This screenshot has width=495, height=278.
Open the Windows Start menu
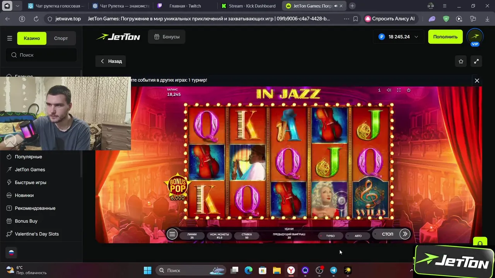point(147,270)
